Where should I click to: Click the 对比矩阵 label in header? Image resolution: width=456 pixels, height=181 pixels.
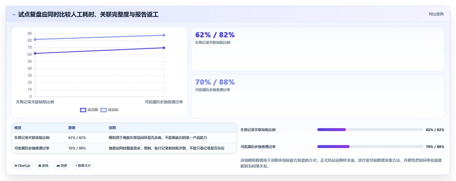click(x=436, y=14)
